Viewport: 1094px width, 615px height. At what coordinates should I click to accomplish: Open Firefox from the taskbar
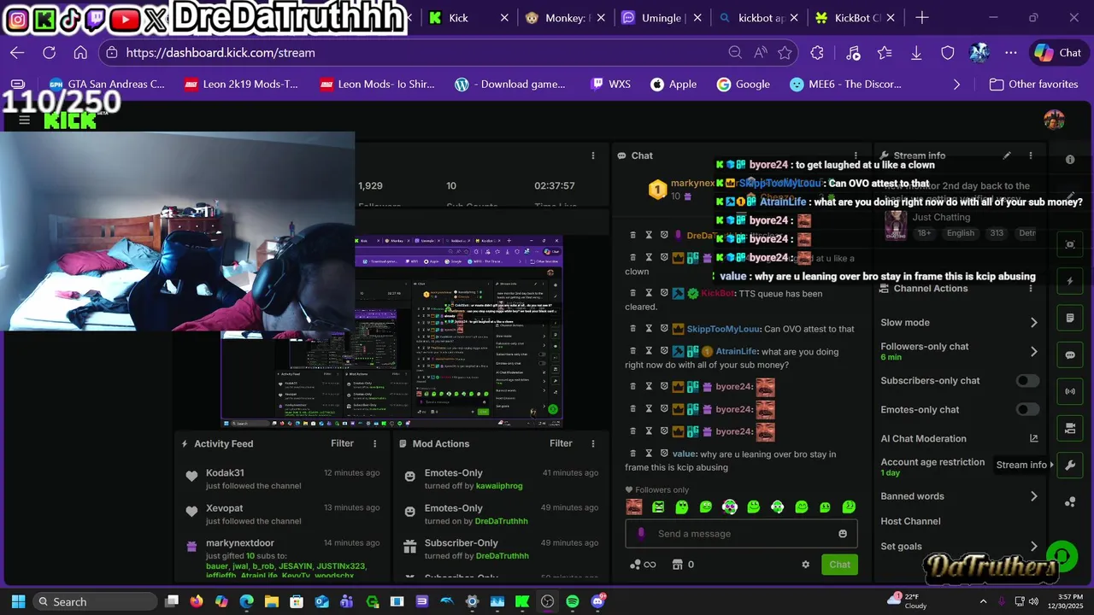pyautogui.click(x=197, y=601)
